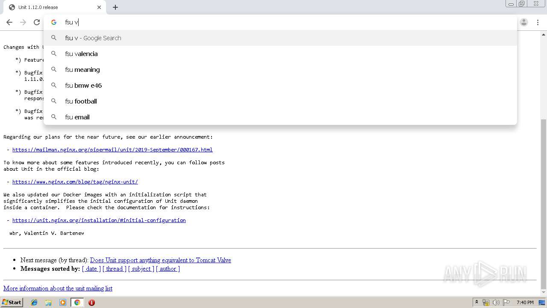Open the Chrome profile avatar
This screenshot has width=547, height=308.
524,22
